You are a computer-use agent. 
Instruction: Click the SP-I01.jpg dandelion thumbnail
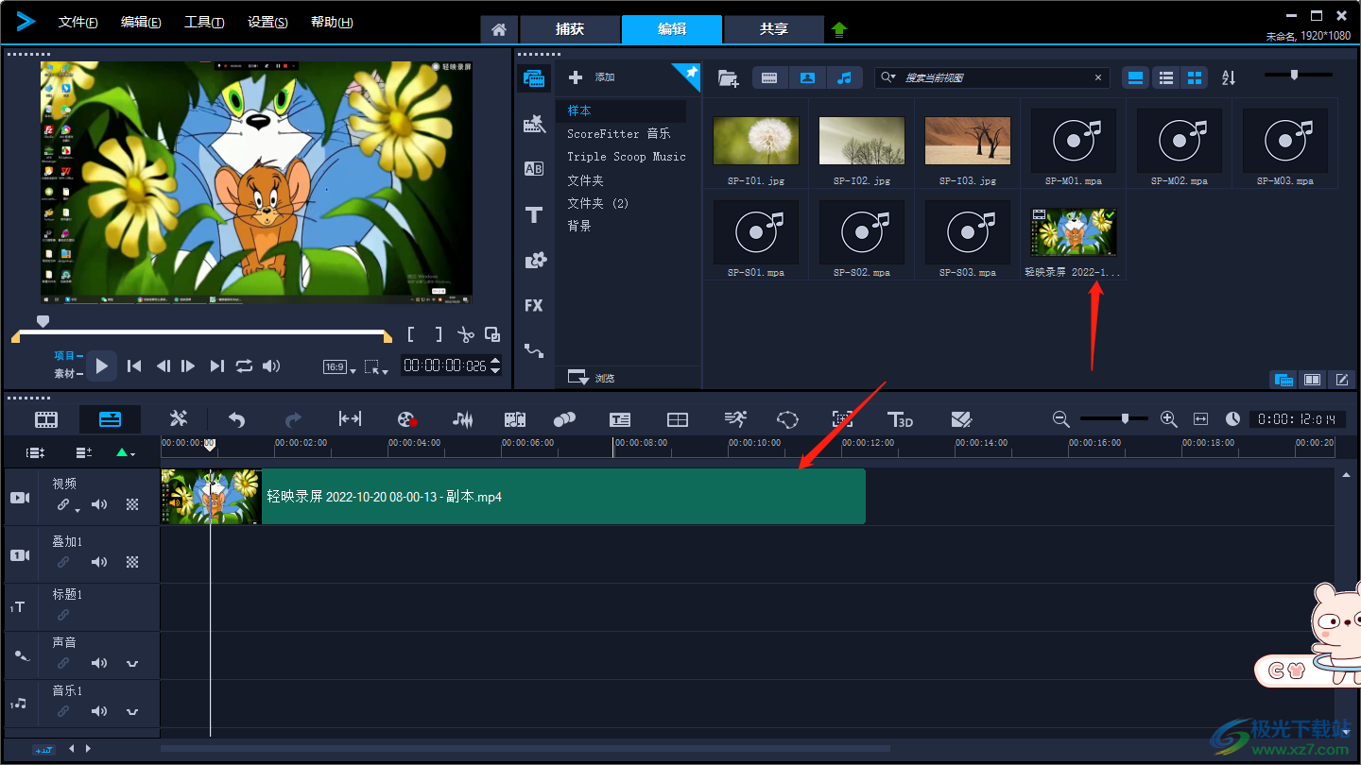(x=756, y=141)
